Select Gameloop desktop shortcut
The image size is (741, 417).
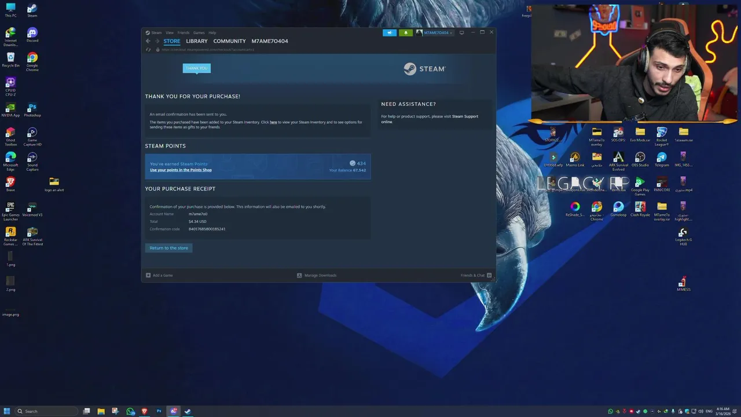coord(618,209)
